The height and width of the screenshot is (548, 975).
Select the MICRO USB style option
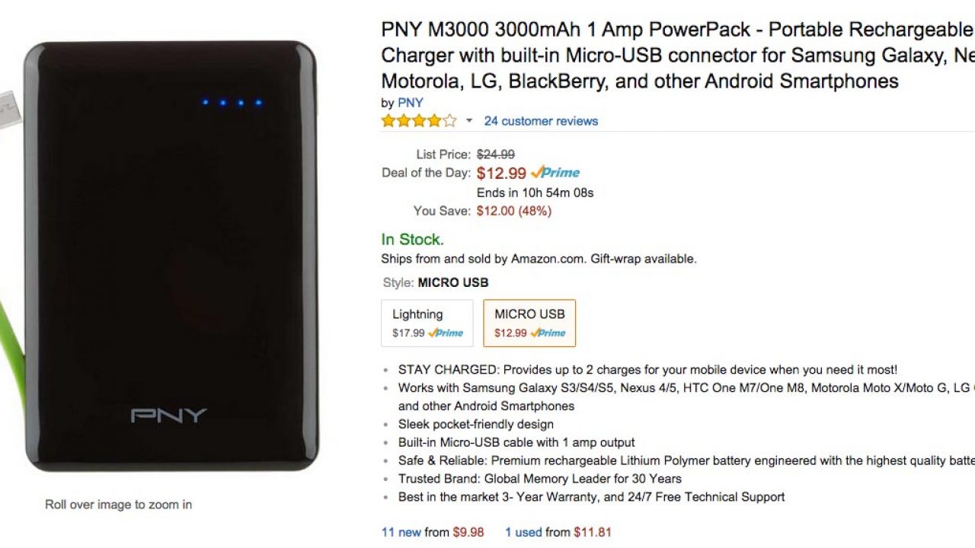click(x=529, y=323)
